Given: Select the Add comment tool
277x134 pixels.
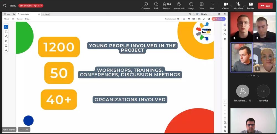Looking at the screenshot, I should pyautogui.click(x=6, y=32).
